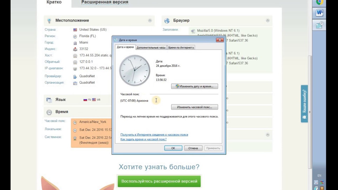Click the city icon beside Miami
This screenshot has width=338, height=190.
coord(75,42)
